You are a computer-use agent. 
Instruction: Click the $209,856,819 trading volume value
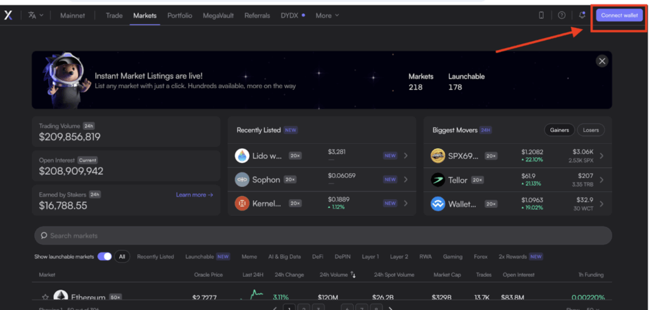click(x=70, y=137)
